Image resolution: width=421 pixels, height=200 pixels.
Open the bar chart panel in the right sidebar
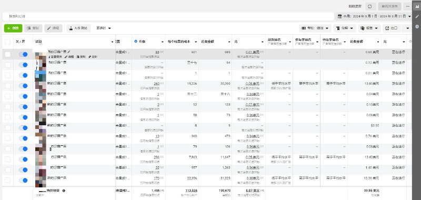point(417,7)
